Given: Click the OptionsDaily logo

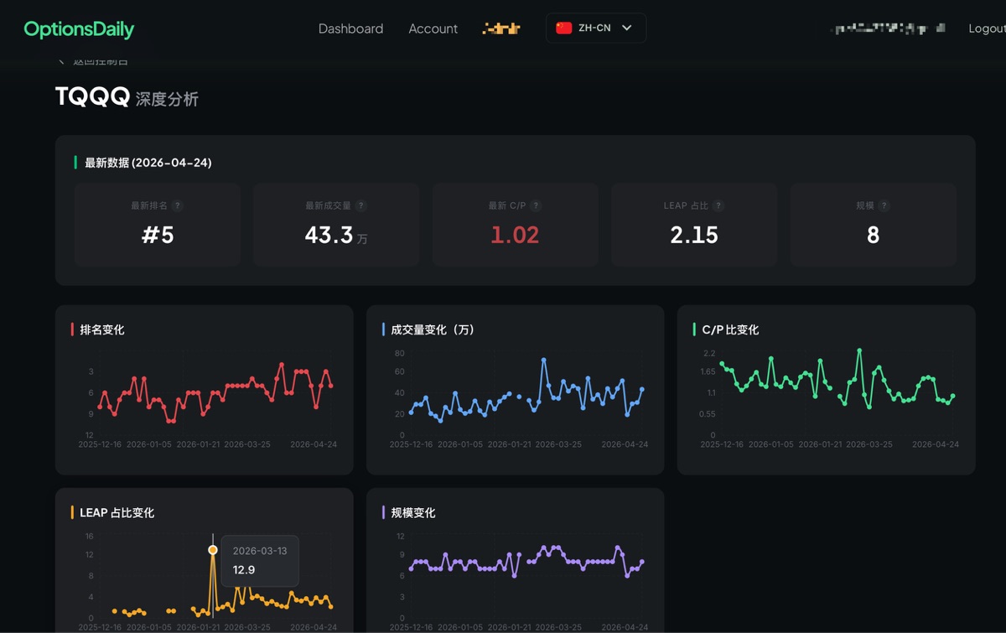Looking at the screenshot, I should [79, 29].
